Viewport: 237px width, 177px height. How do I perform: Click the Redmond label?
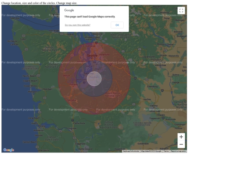tap(104, 55)
